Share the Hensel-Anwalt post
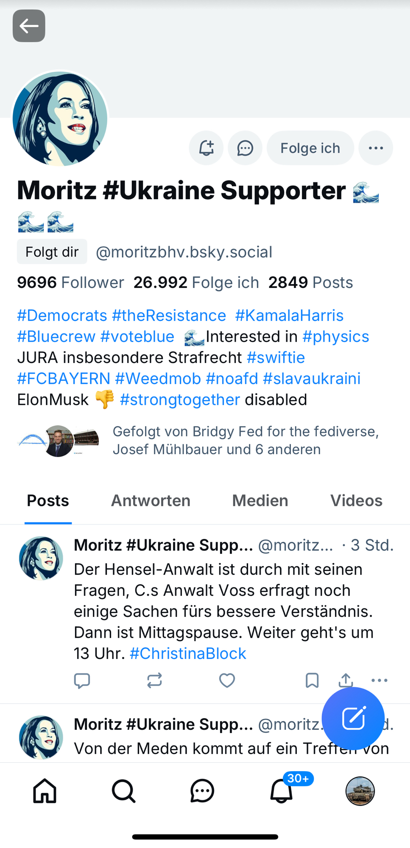This screenshot has height=848, width=410. coord(346,680)
